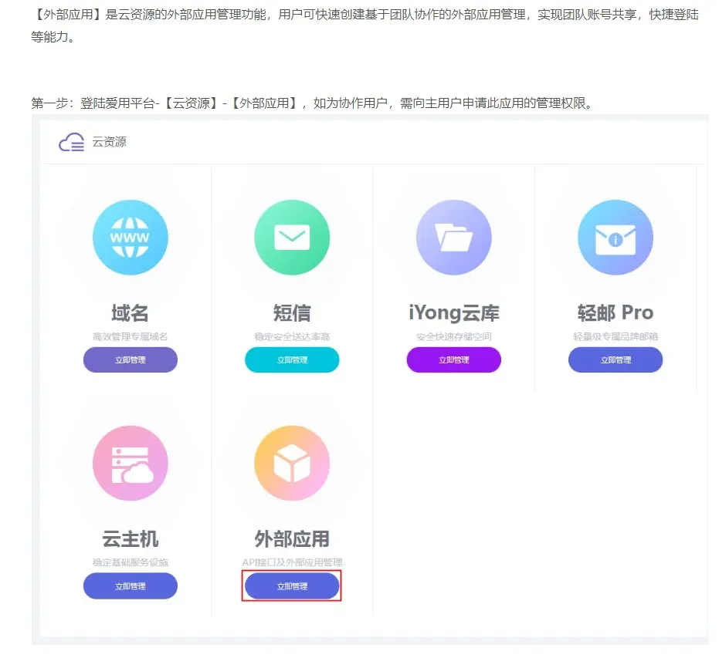719x658 pixels.
Task: Select the pink 云主机 server icon
Action: (x=130, y=464)
